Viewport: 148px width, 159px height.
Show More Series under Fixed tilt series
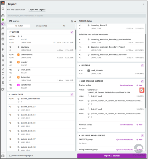click(126, 125)
